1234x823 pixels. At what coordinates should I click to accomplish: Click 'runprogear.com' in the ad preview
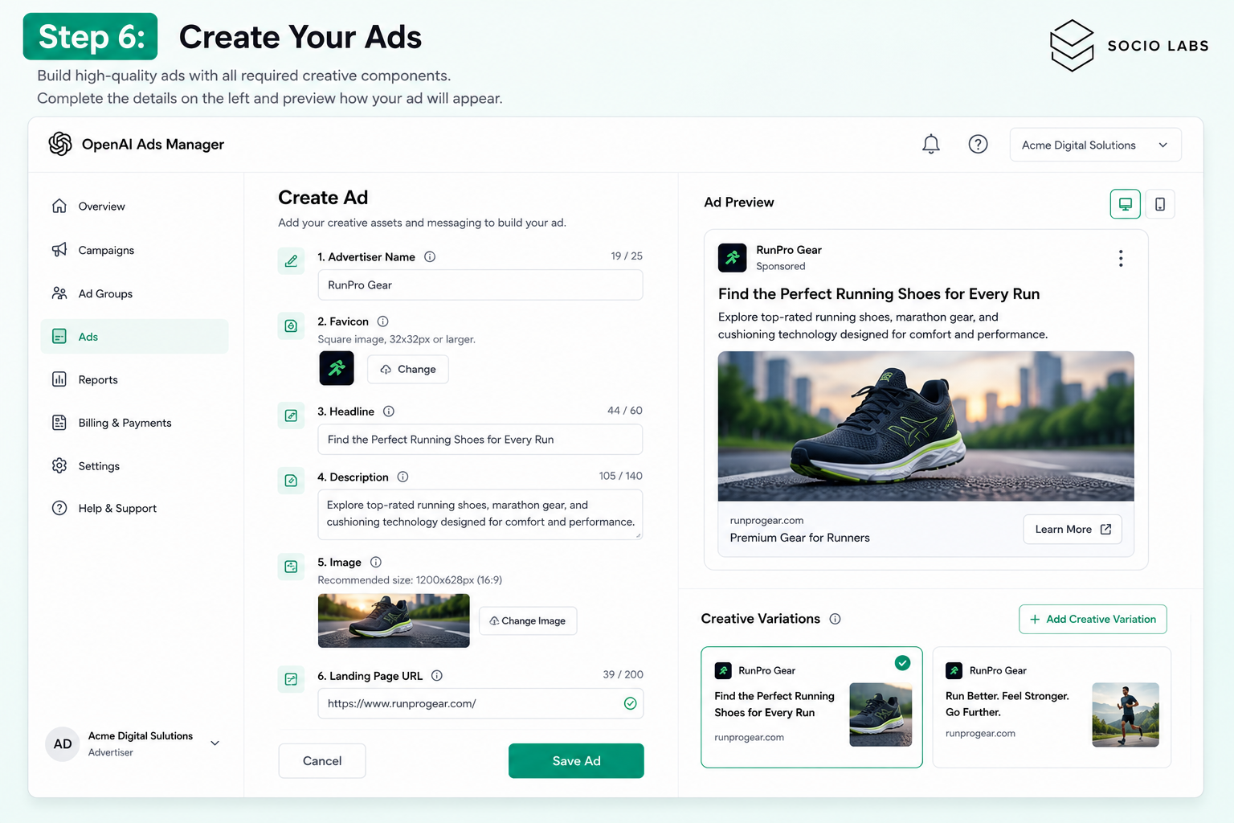[766, 521]
